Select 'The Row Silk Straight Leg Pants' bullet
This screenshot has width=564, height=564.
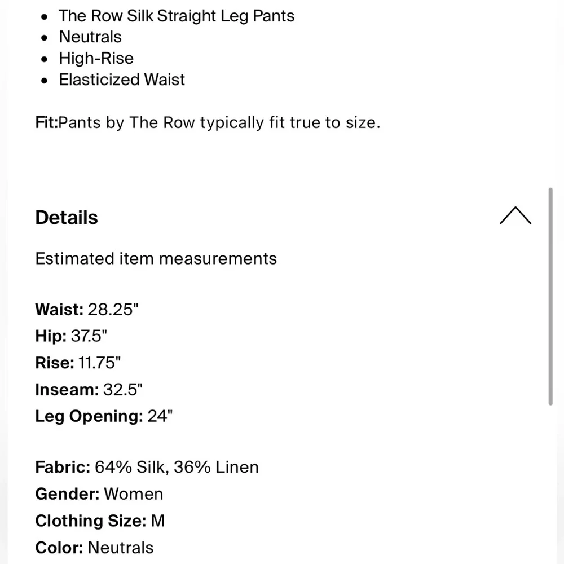coord(177,16)
